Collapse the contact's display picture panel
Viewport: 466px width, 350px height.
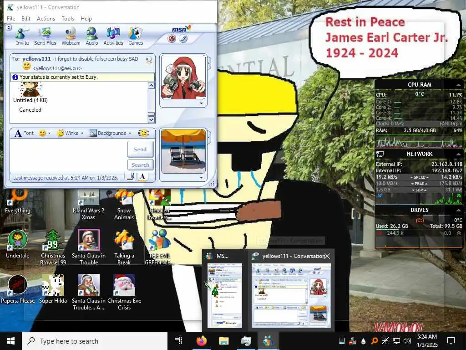[209, 63]
